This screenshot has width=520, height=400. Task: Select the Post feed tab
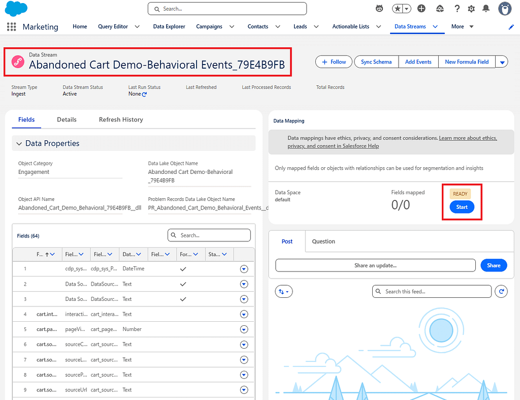tap(287, 241)
